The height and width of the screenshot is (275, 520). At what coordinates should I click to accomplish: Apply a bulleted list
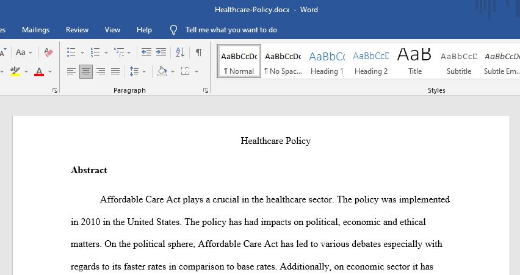71,52
